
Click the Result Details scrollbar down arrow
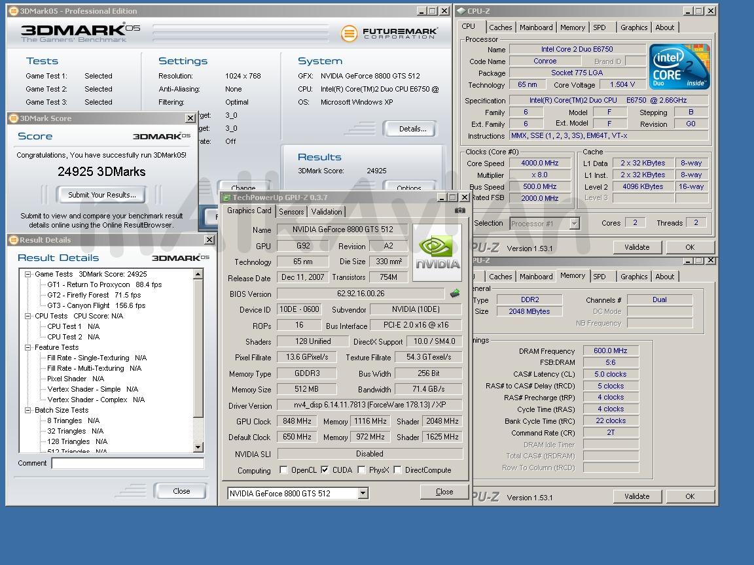(x=198, y=447)
